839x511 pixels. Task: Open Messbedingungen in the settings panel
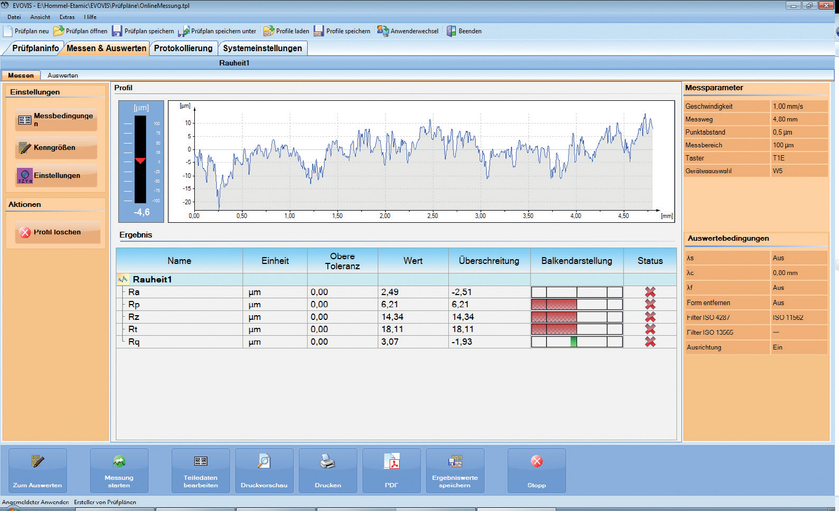tap(56, 120)
